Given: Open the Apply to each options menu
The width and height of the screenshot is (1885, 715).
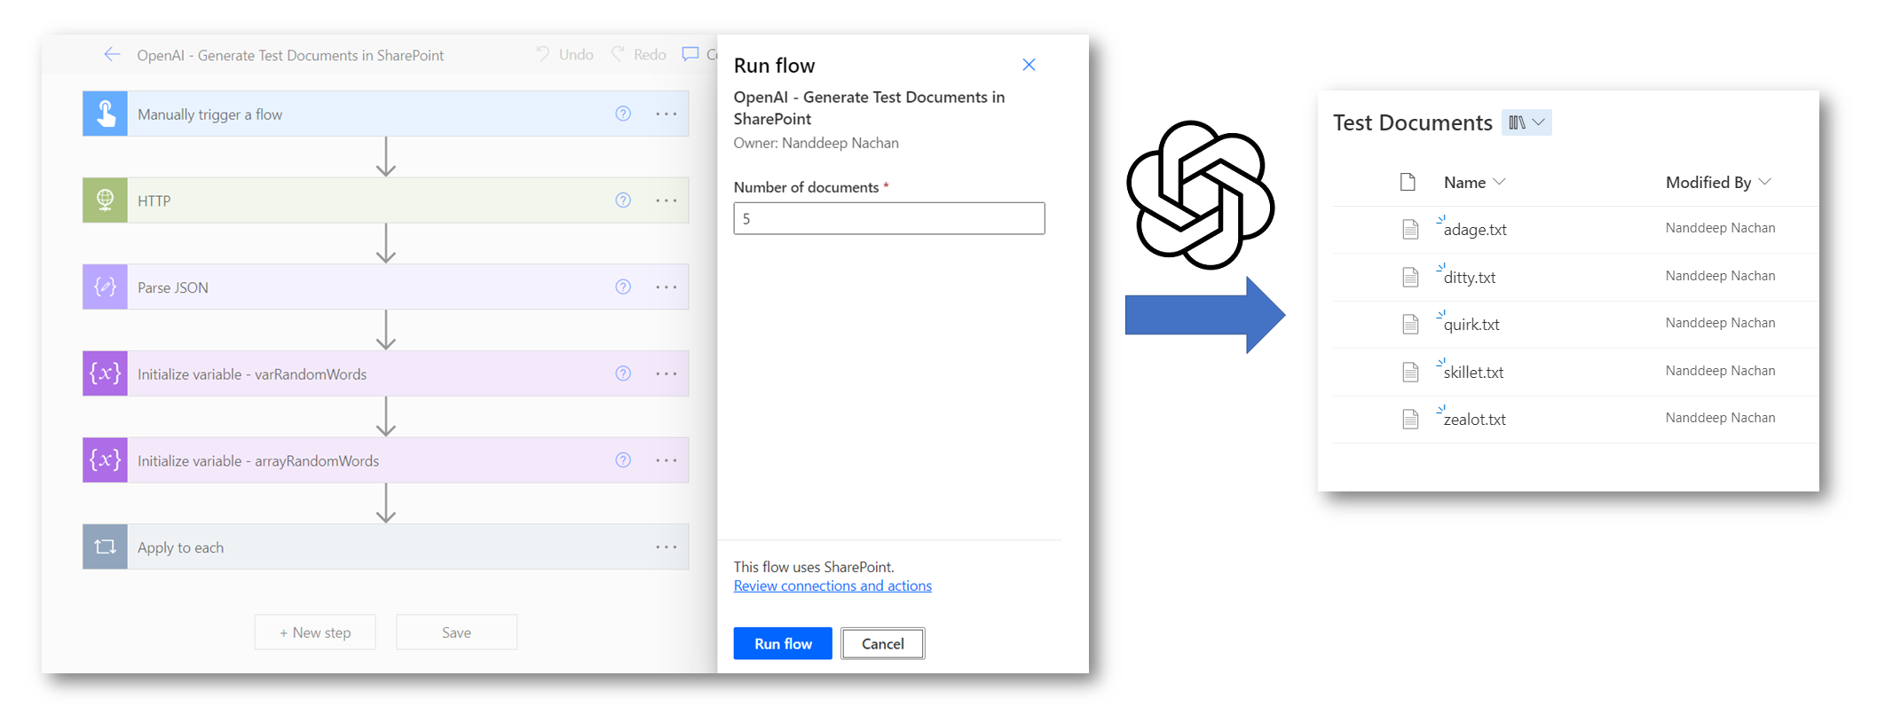Looking at the screenshot, I should coord(666,547).
